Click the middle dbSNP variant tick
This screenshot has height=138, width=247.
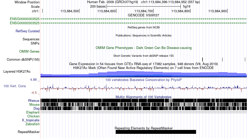pos(222,59)
